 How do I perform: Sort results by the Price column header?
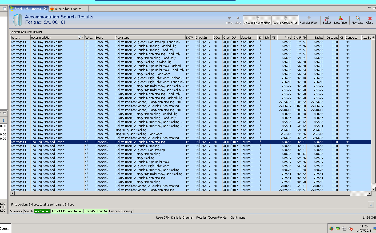click(284, 38)
